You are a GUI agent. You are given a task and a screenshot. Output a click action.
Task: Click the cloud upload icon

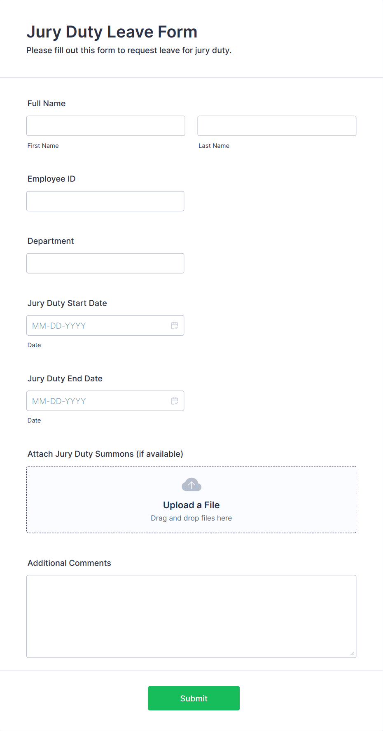pyautogui.click(x=191, y=484)
